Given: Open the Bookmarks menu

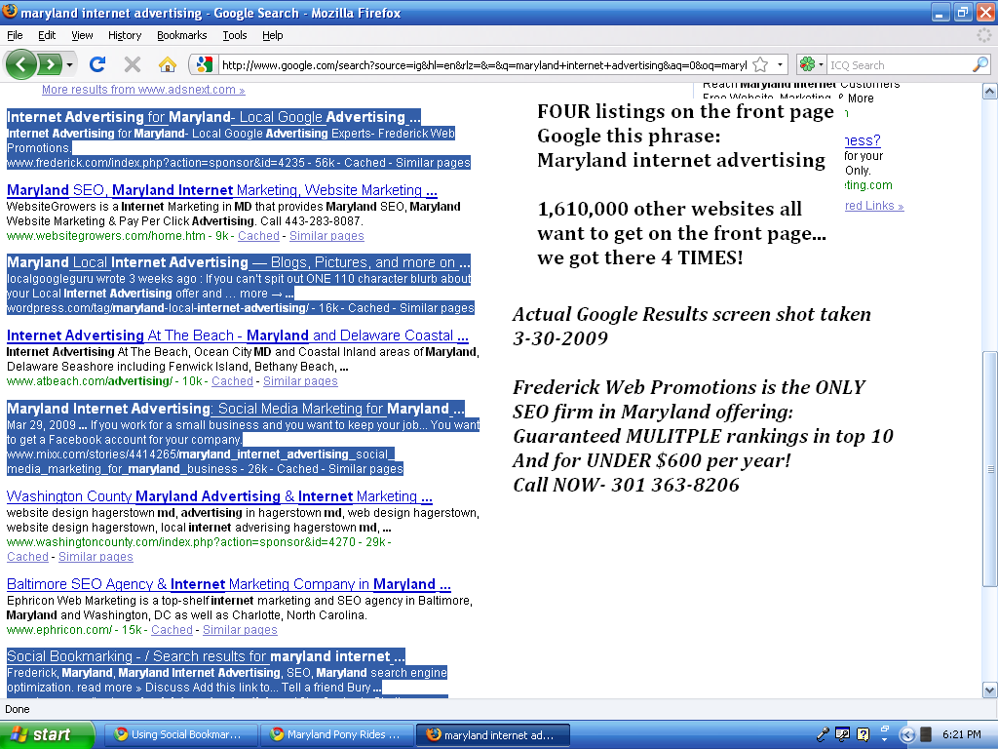Looking at the screenshot, I should (182, 35).
